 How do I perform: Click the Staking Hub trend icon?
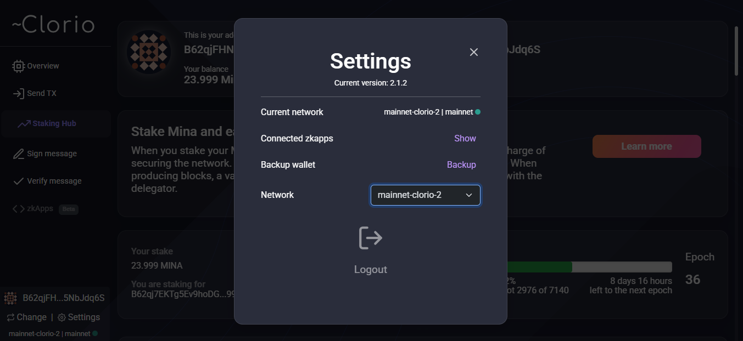click(x=24, y=124)
